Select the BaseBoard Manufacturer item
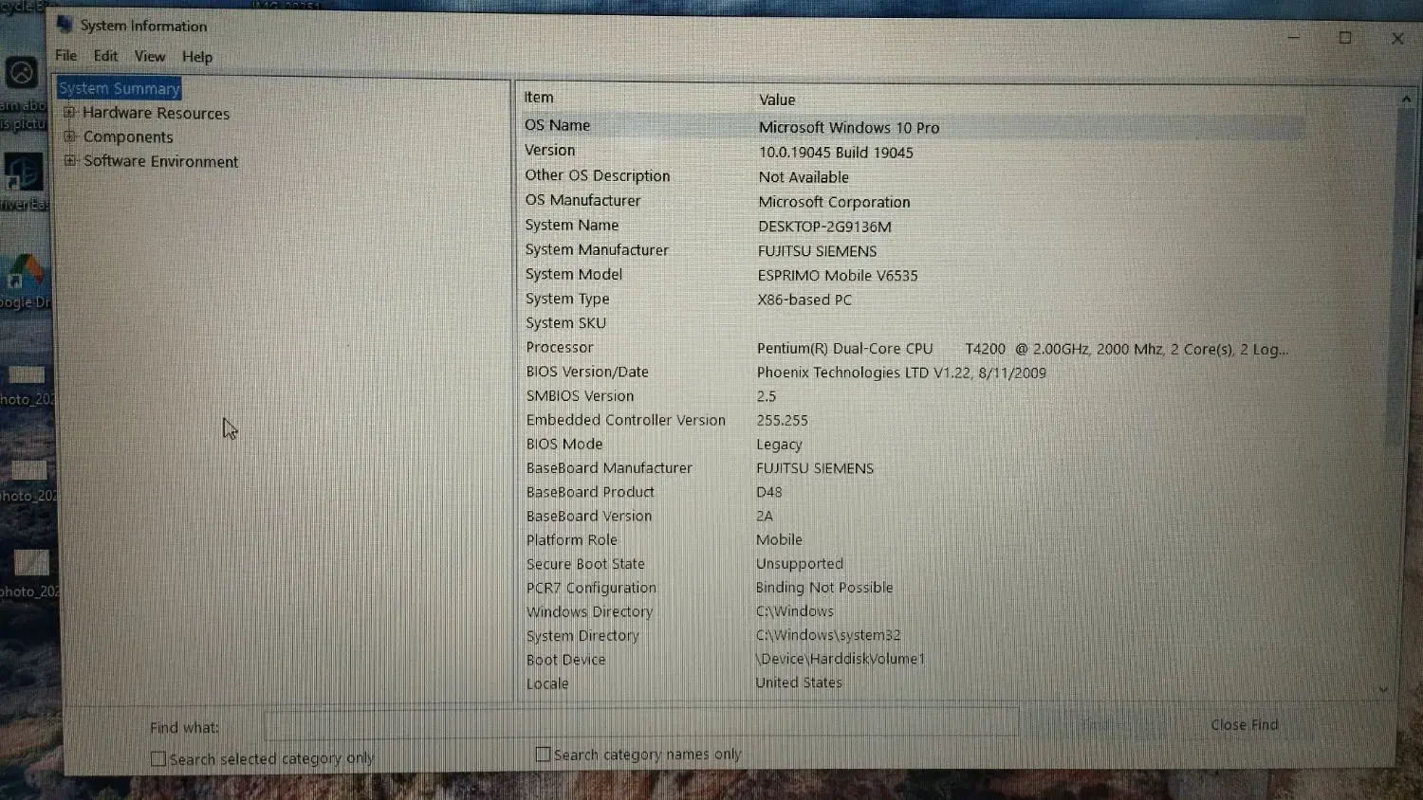 (609, 468)
